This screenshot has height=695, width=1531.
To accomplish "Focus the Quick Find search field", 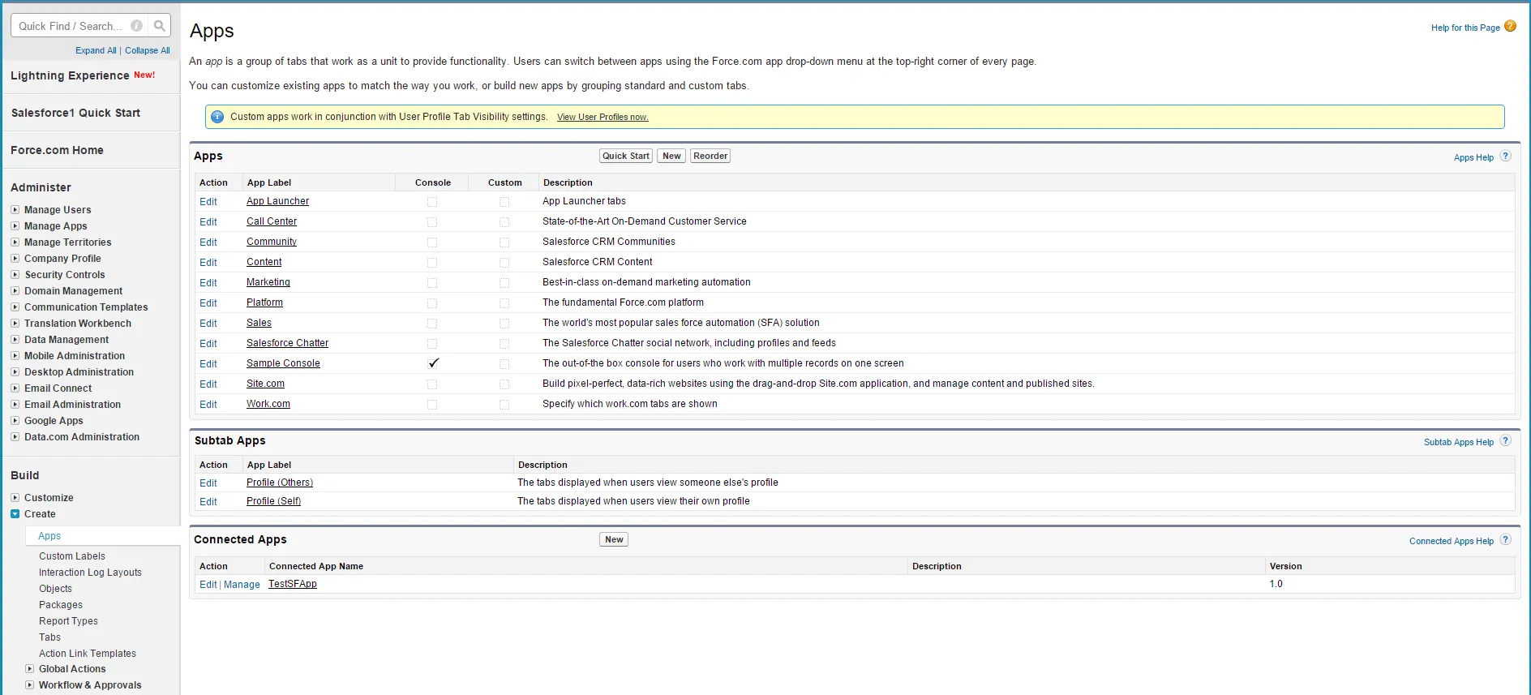I will [x=69, y=26].
